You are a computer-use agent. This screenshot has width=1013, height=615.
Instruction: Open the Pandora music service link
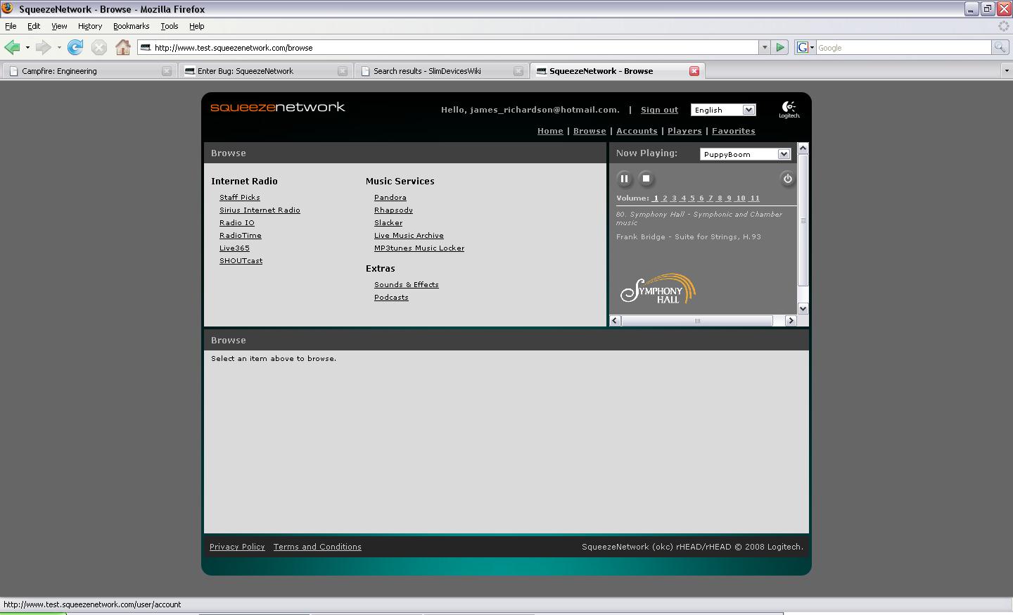point(390,198)
